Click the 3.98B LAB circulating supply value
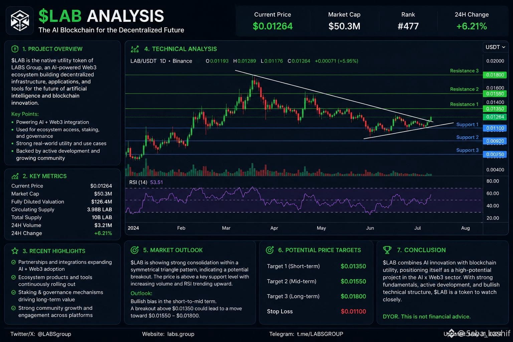The image size is (513, 342). (100, 209)
